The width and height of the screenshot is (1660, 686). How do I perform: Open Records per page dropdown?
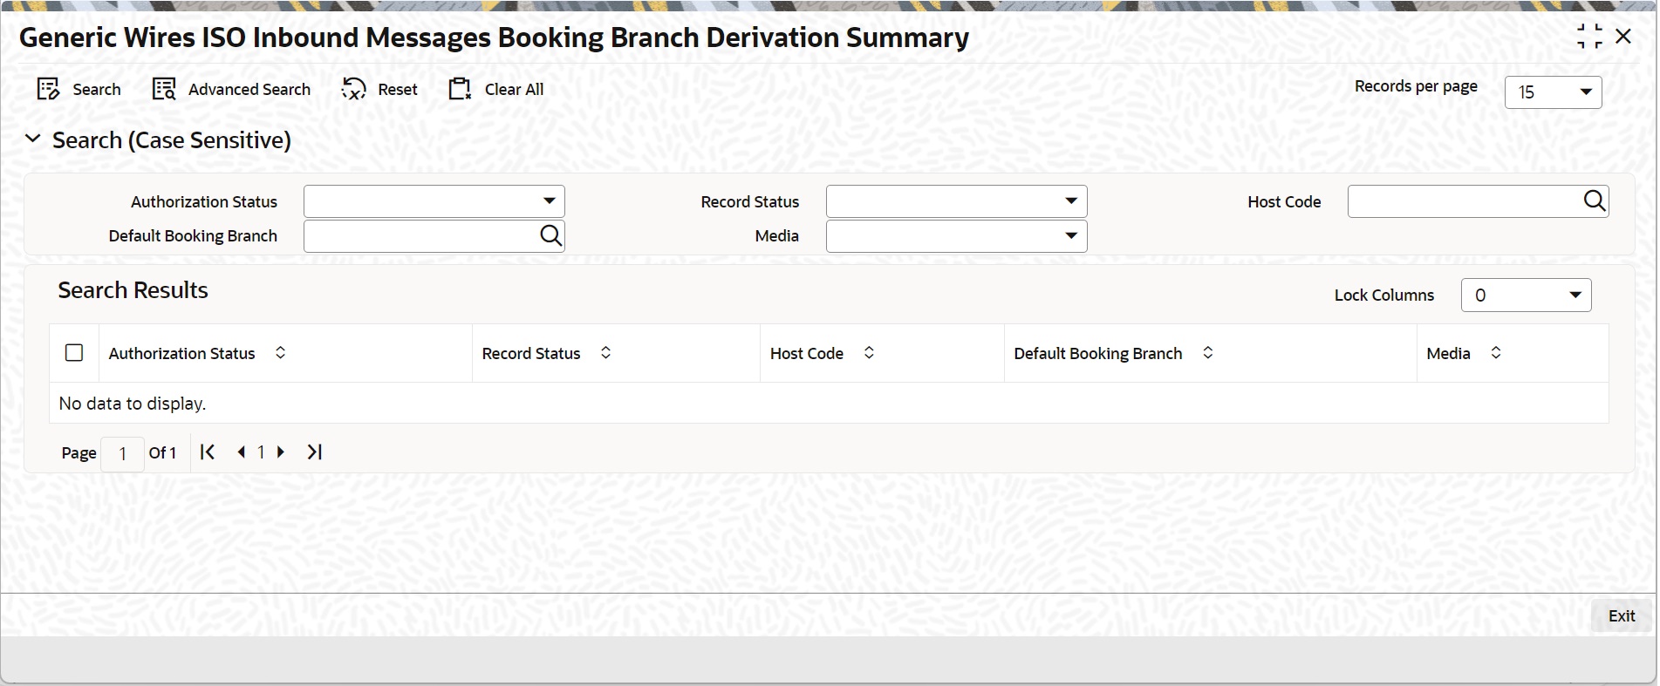pos(1553,92)
